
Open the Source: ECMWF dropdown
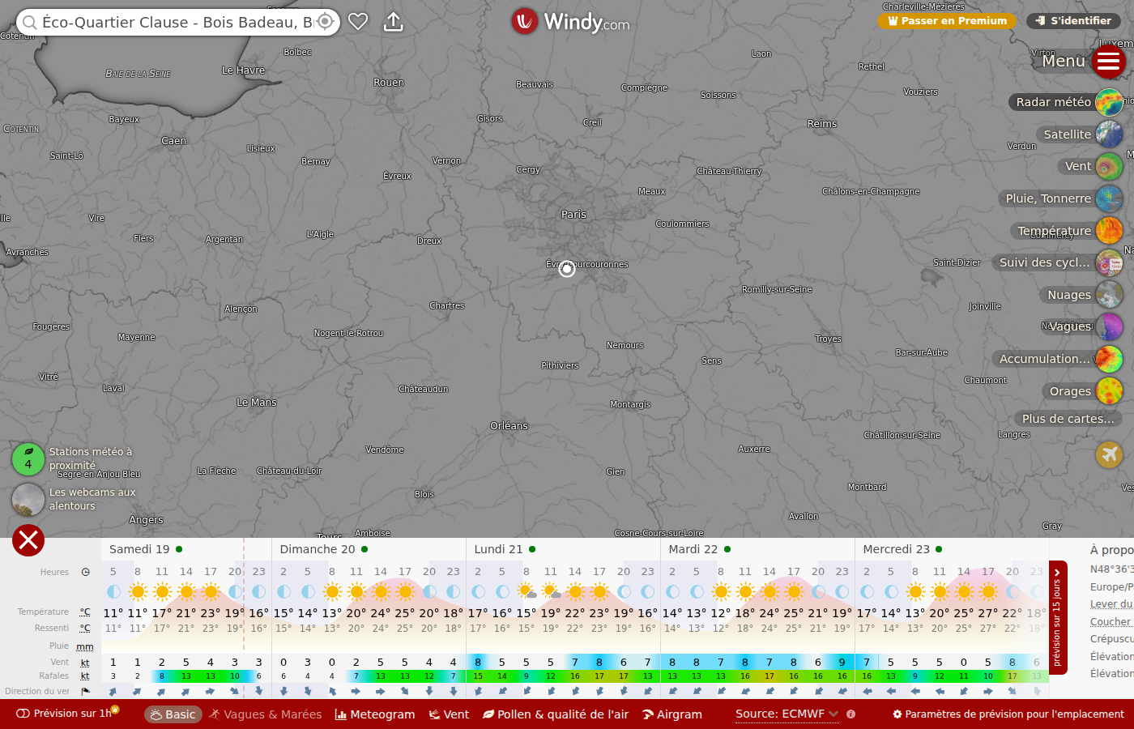787,714
